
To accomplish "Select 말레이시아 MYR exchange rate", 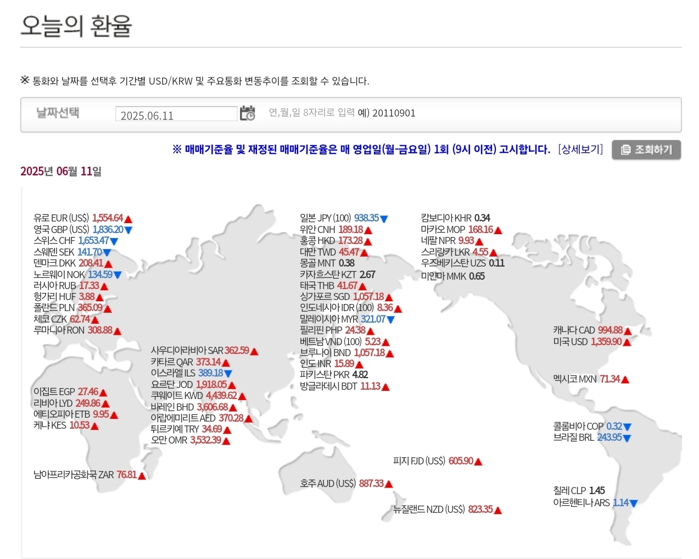I will 348,319.
